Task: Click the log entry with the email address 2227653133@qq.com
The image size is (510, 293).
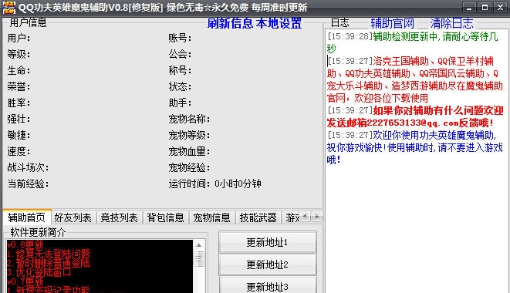Action: 415,116
